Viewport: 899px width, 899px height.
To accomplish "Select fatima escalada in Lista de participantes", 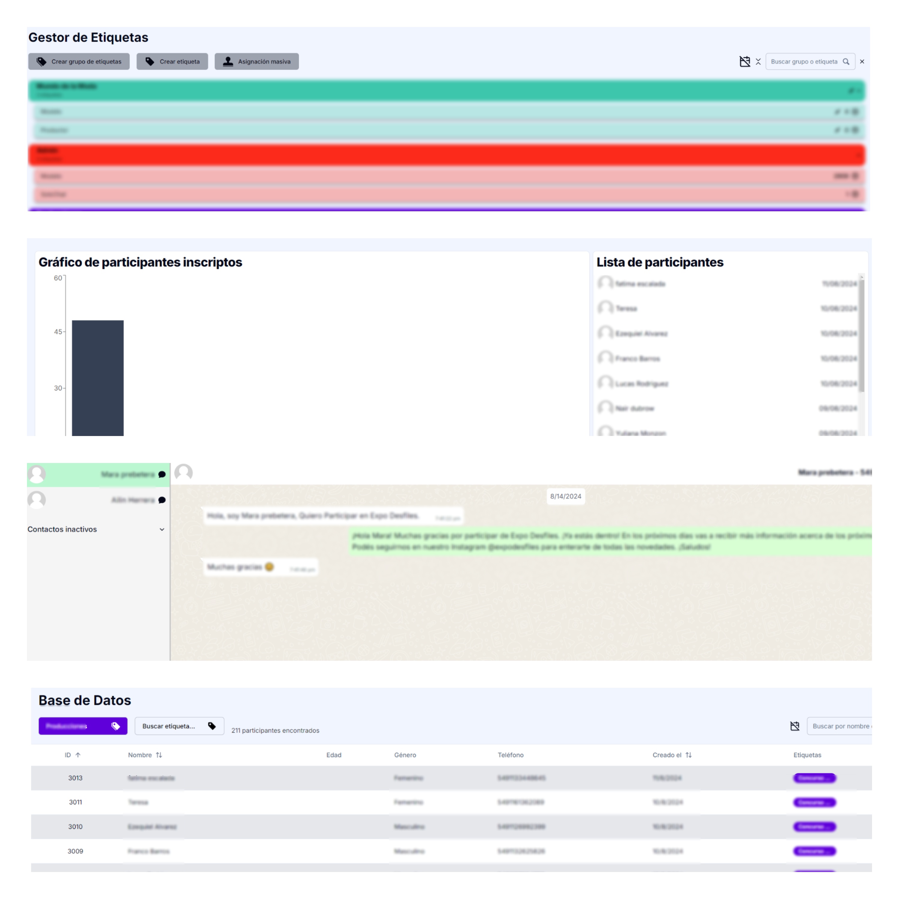I will tap(727, 283).
